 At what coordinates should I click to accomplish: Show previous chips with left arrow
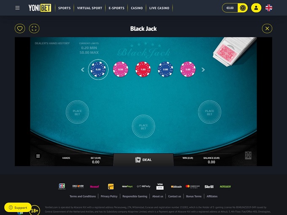click(83, 69)
